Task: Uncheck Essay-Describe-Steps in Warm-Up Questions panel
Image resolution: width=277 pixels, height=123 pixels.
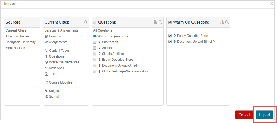Action: pyautogui.click(x=170, y=36)
